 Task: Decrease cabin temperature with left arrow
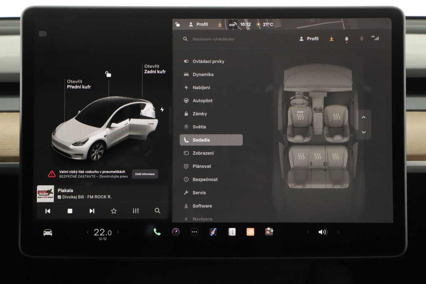tap(87, 232)
